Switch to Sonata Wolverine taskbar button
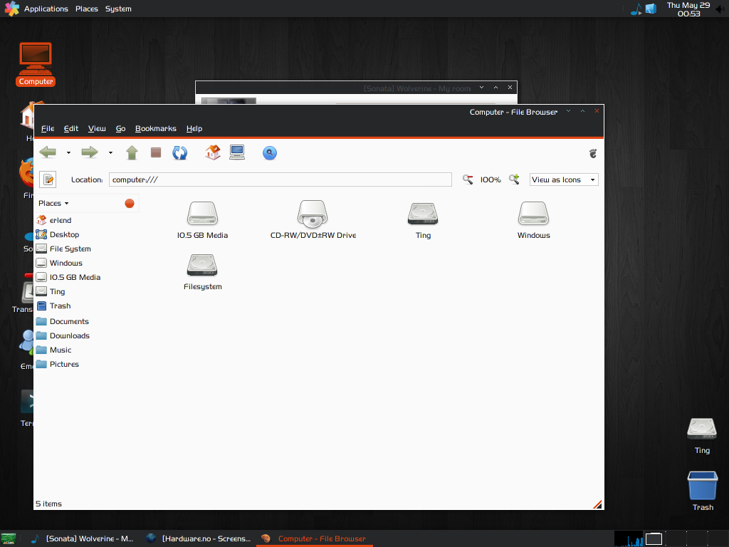Viewport: 729px width, 547px height. [83, 538]
